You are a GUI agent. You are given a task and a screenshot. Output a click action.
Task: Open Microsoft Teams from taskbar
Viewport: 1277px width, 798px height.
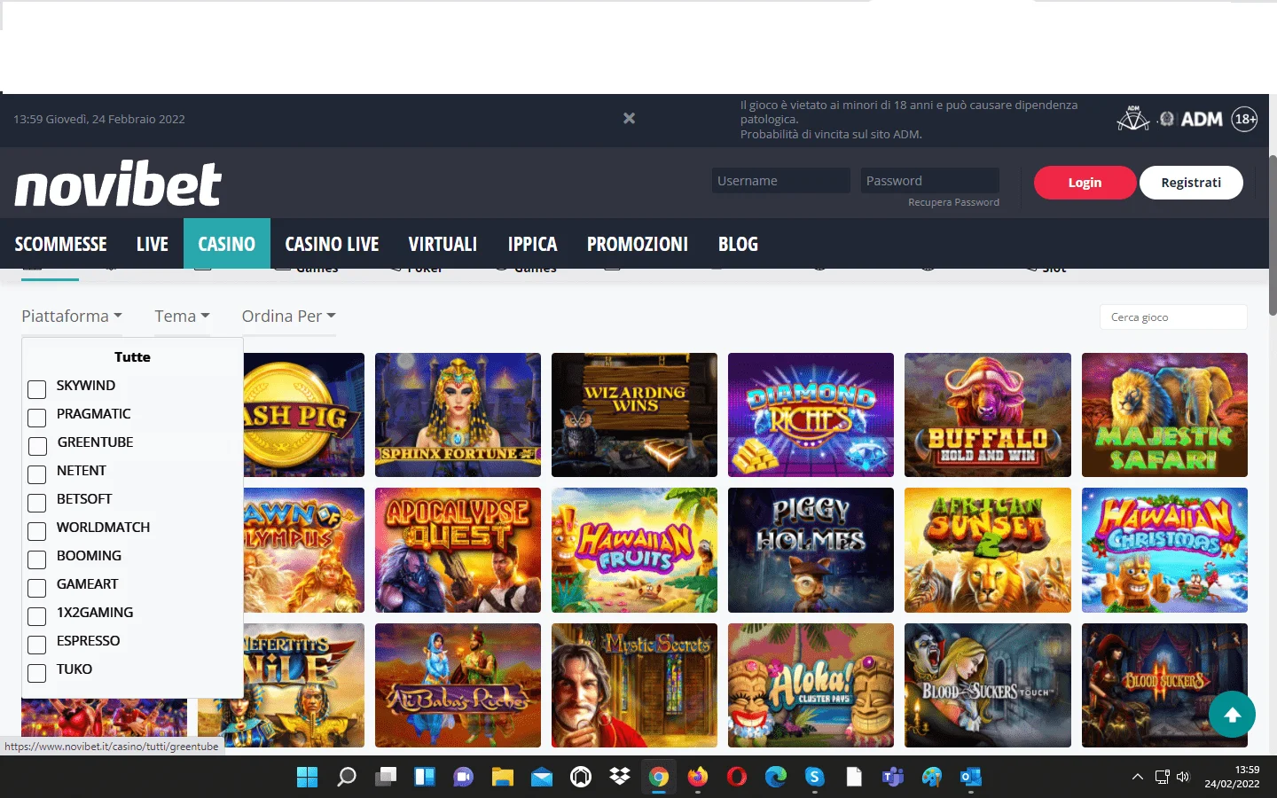[x=893, y=778]
